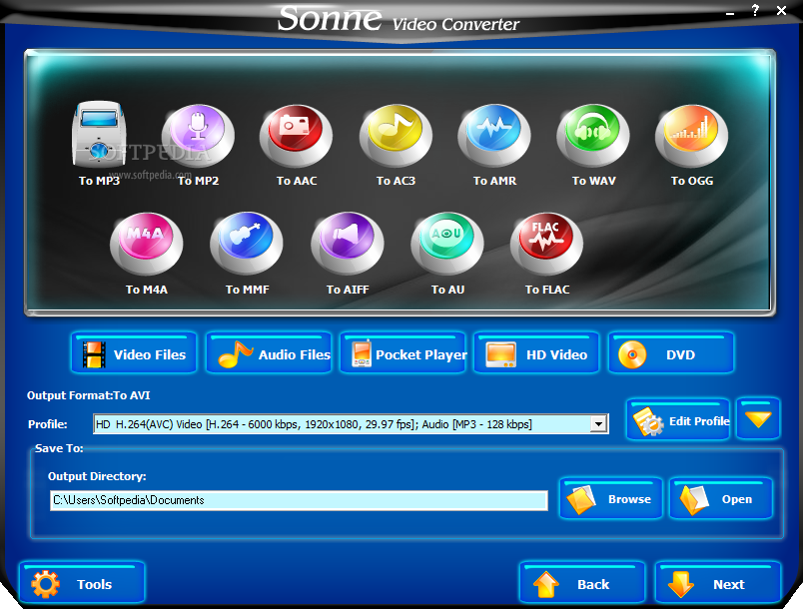Click the Edit Profile button
Viewport: 803px width, 609px height.
pyautogui.click(x=678, y=419)
